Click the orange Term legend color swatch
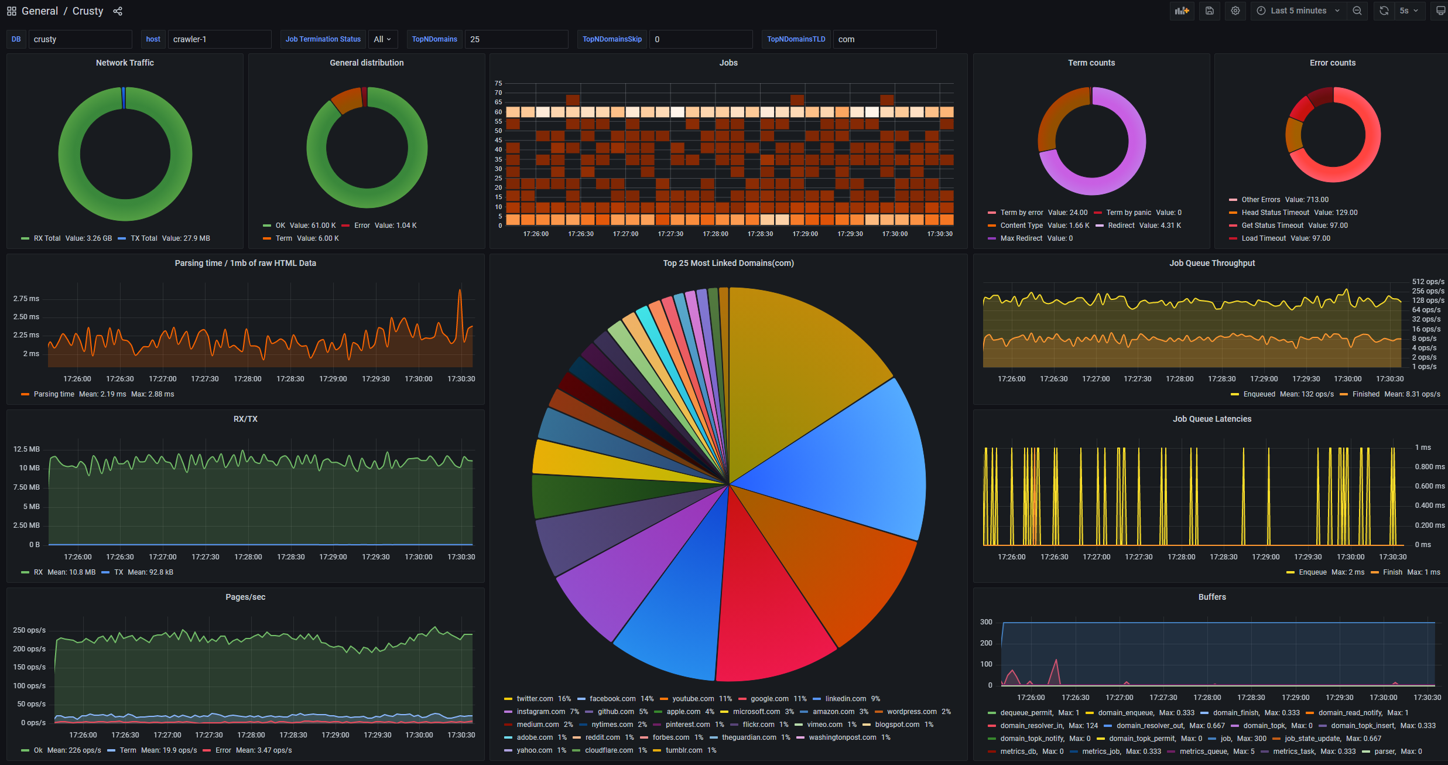Image resolution: width=1448 pixels, height=765 pixels. point(267,238)
